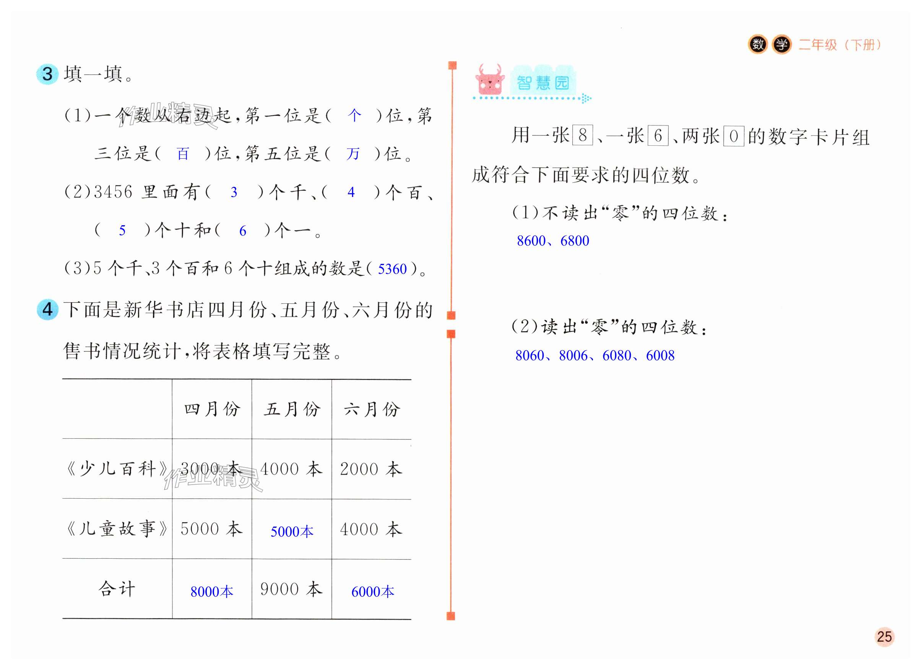Click the digit card showing 0
Screen dimensions: 921x670
(x=733, y=136)
